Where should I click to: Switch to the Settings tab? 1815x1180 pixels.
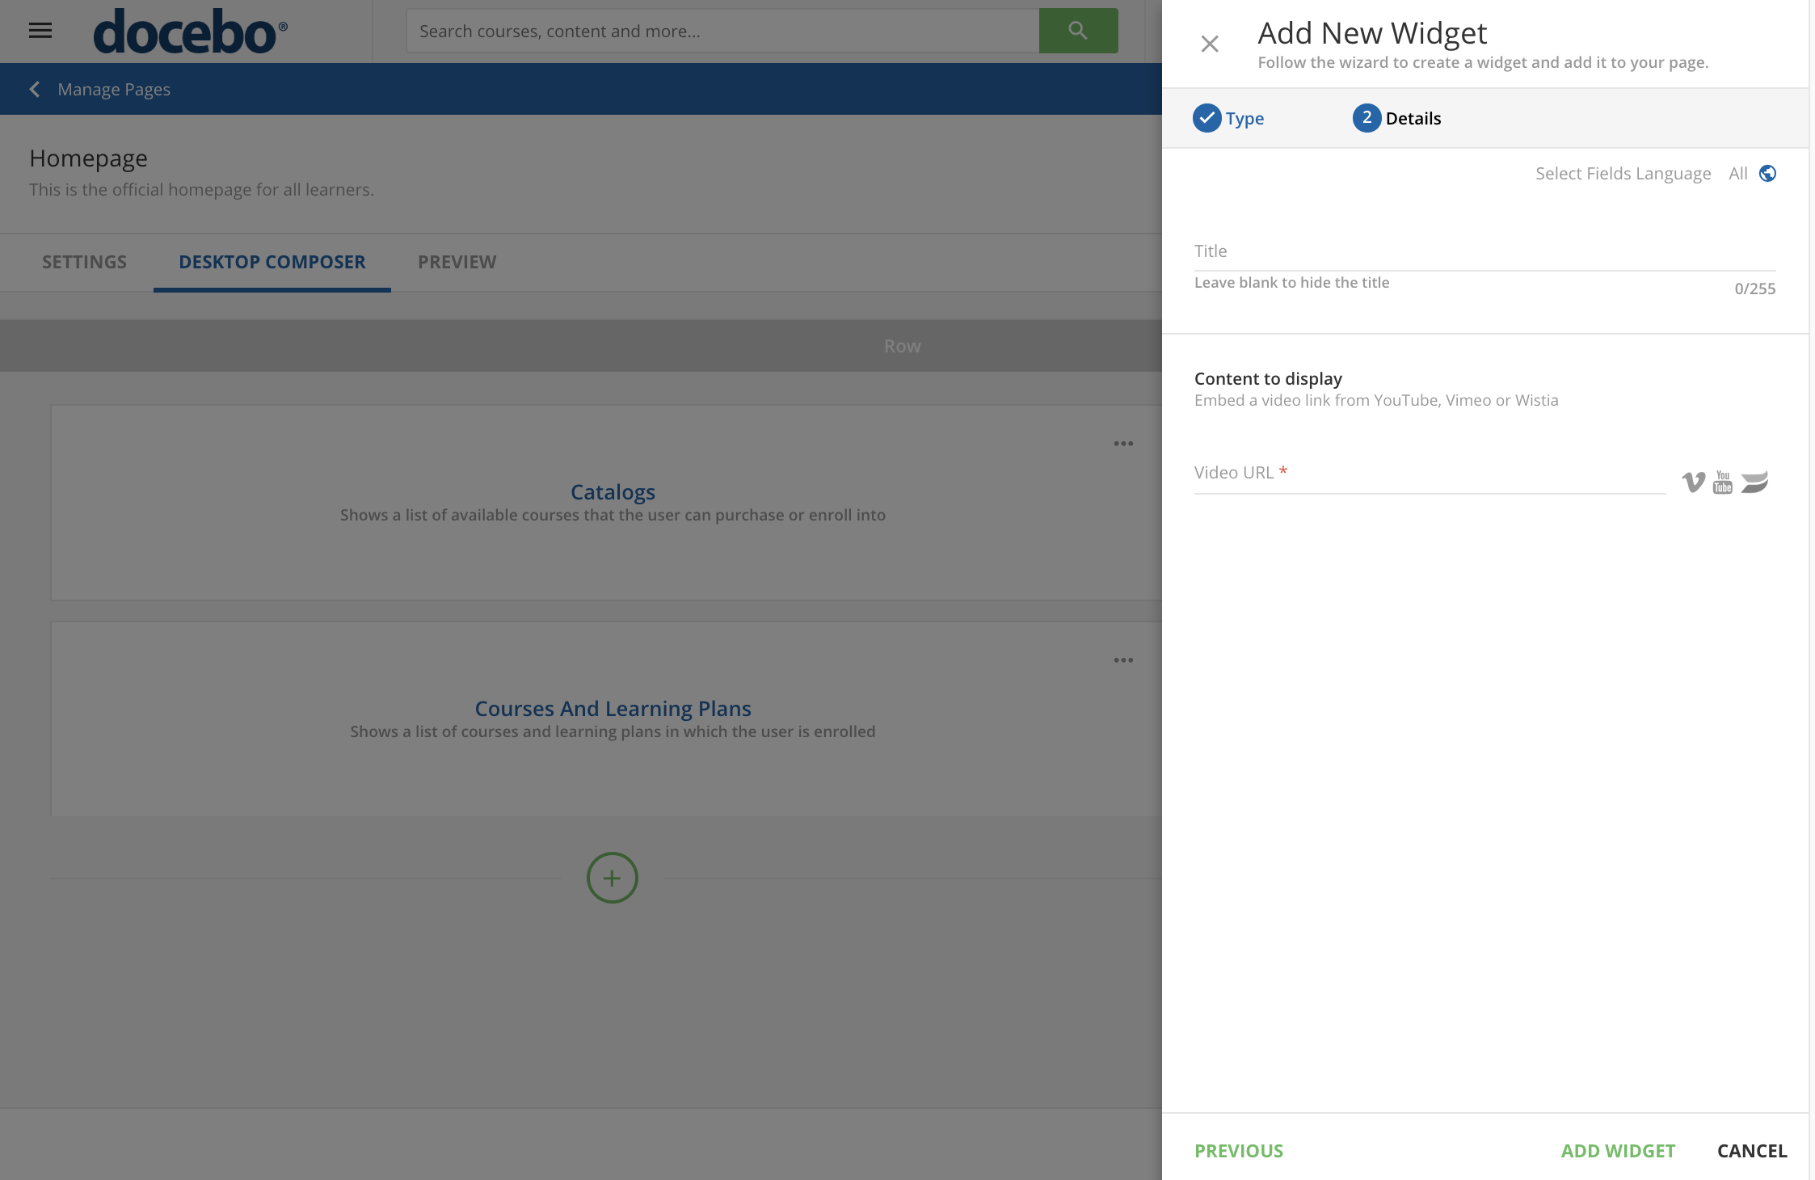click(x=84, y=262)
